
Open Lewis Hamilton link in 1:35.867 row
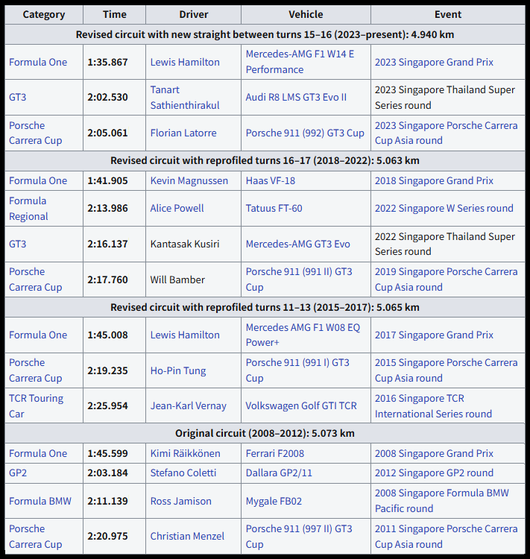tap(185, 62)
